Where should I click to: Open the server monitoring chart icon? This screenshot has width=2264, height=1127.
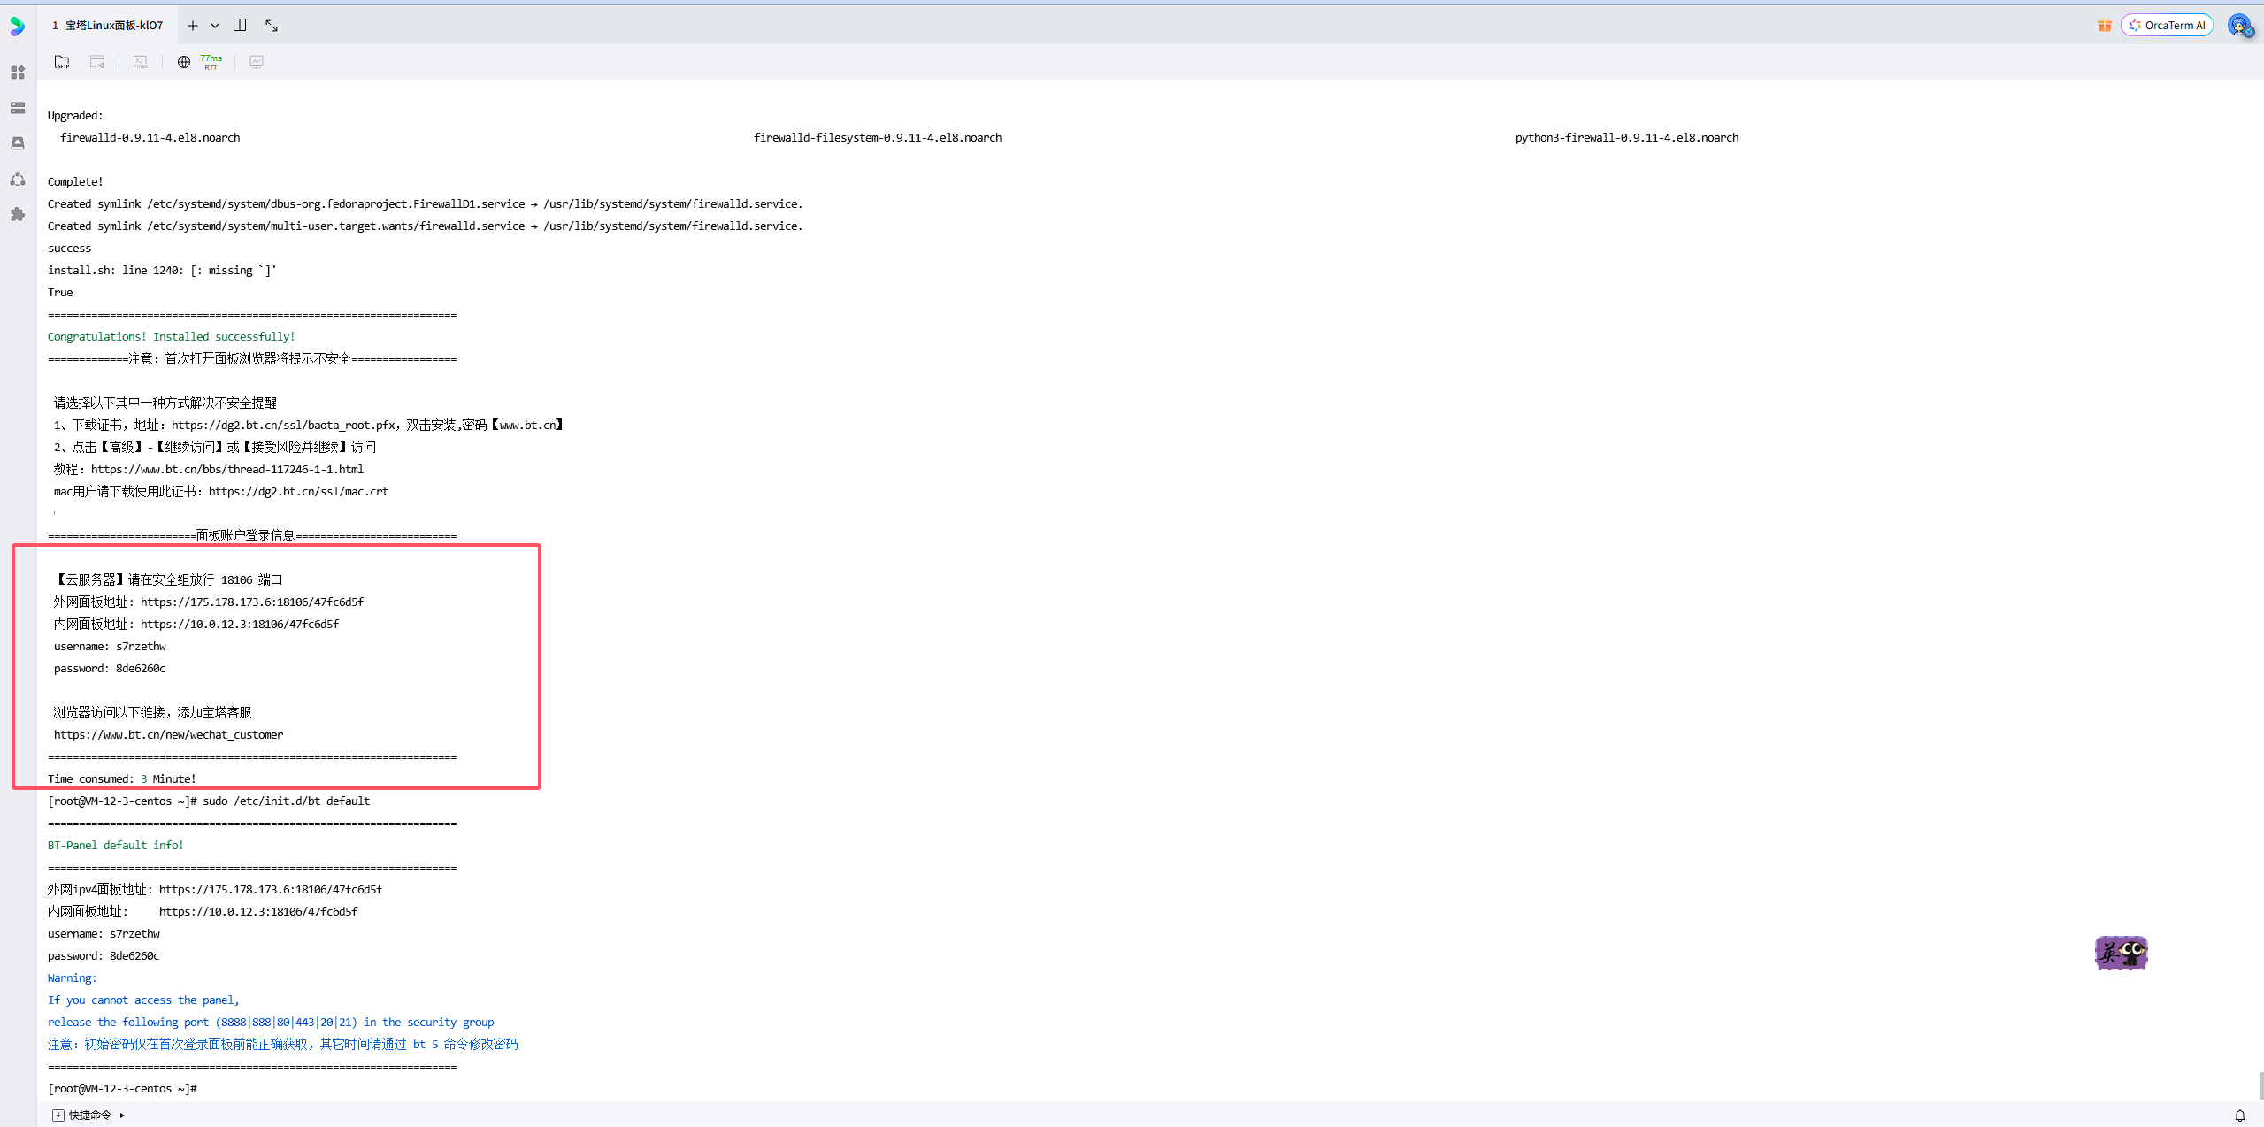click(257, 62)
